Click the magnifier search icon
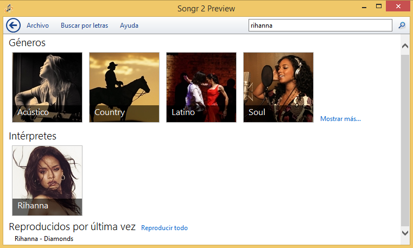The image size is (413, 248). 402,26
